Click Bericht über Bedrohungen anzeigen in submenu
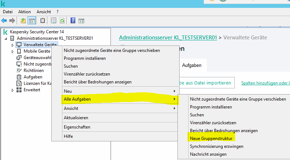290x160 pixels. (224, 131)
